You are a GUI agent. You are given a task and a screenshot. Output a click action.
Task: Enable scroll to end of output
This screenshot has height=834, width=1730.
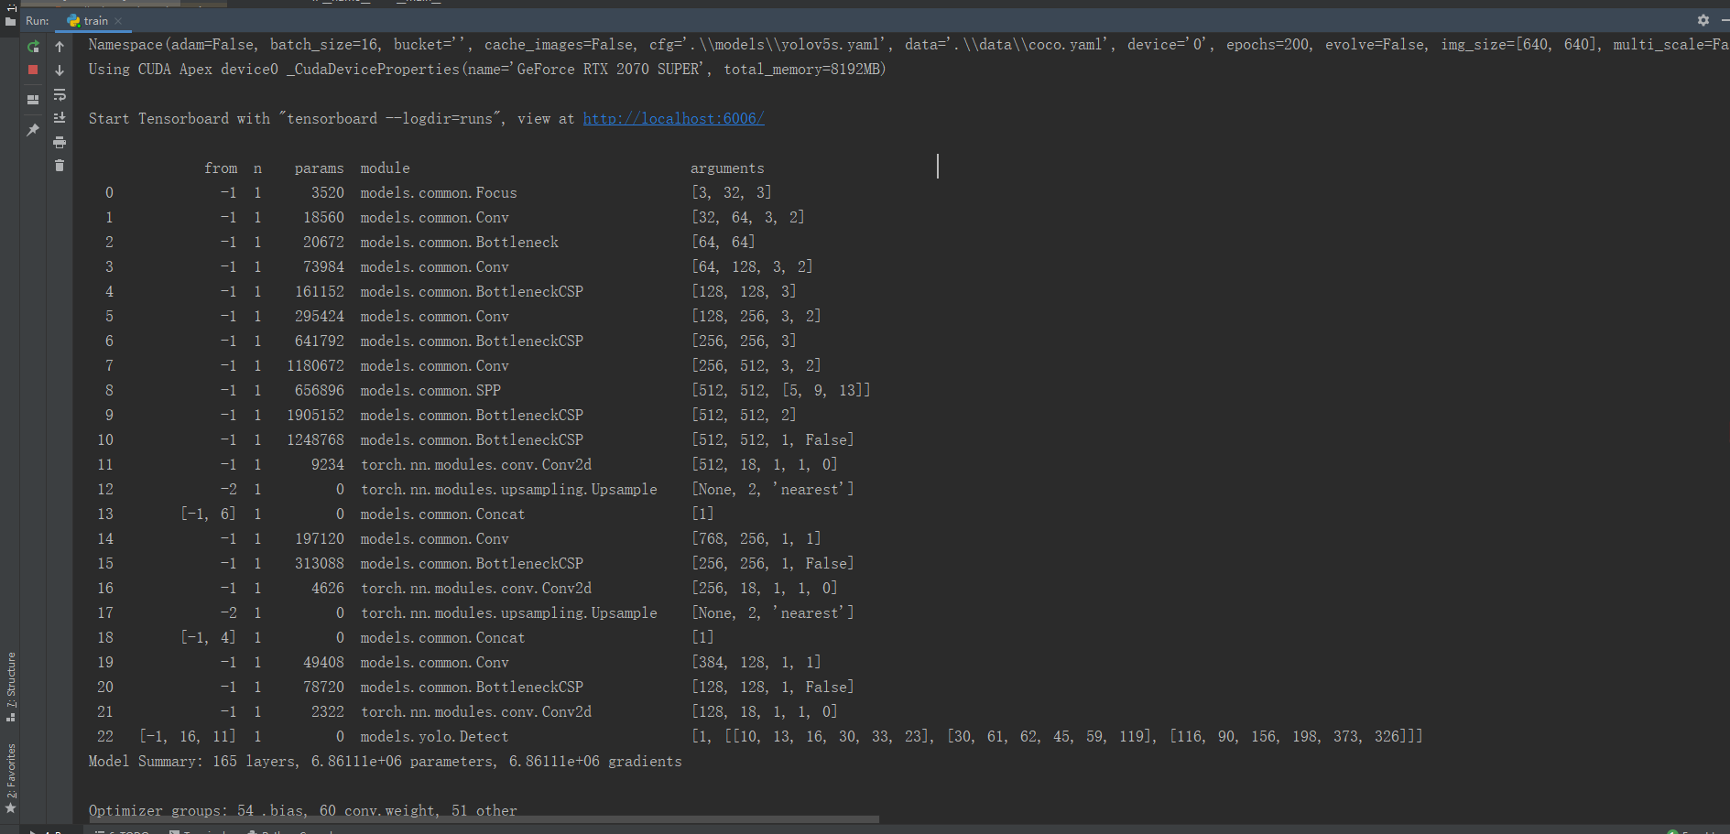[60, 118]
